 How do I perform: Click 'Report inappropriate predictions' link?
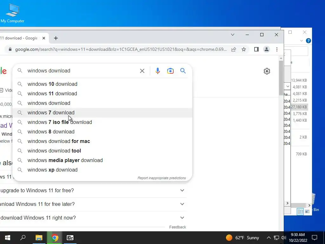[162, 178]
